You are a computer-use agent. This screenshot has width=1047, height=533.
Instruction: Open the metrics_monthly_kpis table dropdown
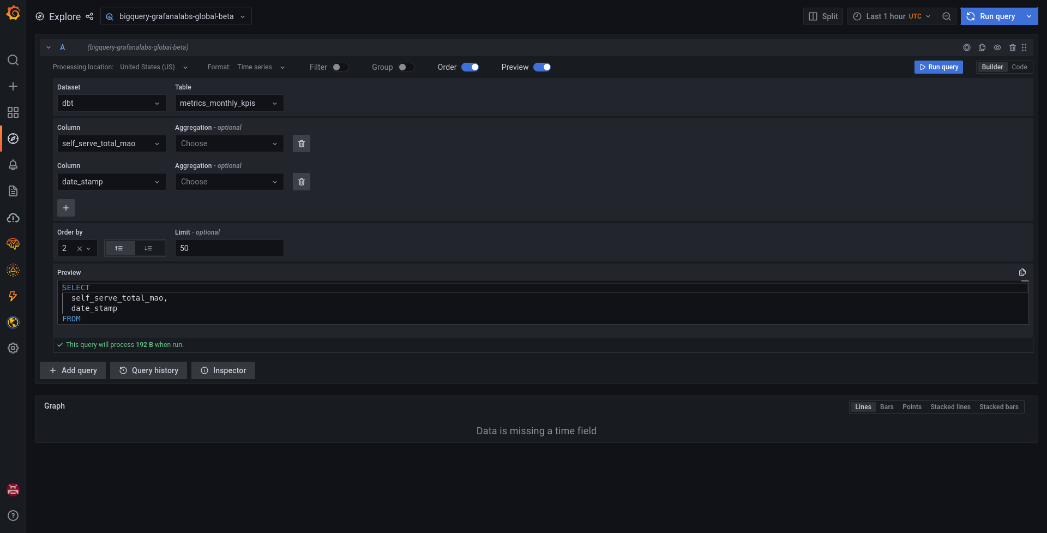[229, 103]
